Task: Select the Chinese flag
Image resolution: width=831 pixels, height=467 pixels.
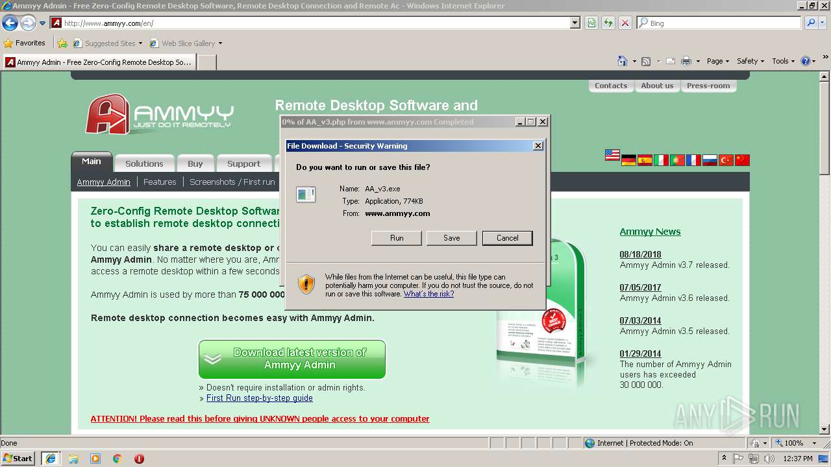Action: click(742, 160)
